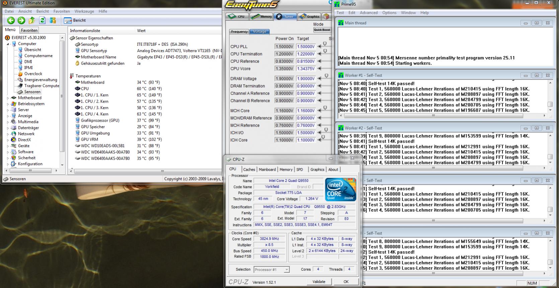Click the Informationsliste column header
The image size is (559, 288).
(x=101, y=30)
